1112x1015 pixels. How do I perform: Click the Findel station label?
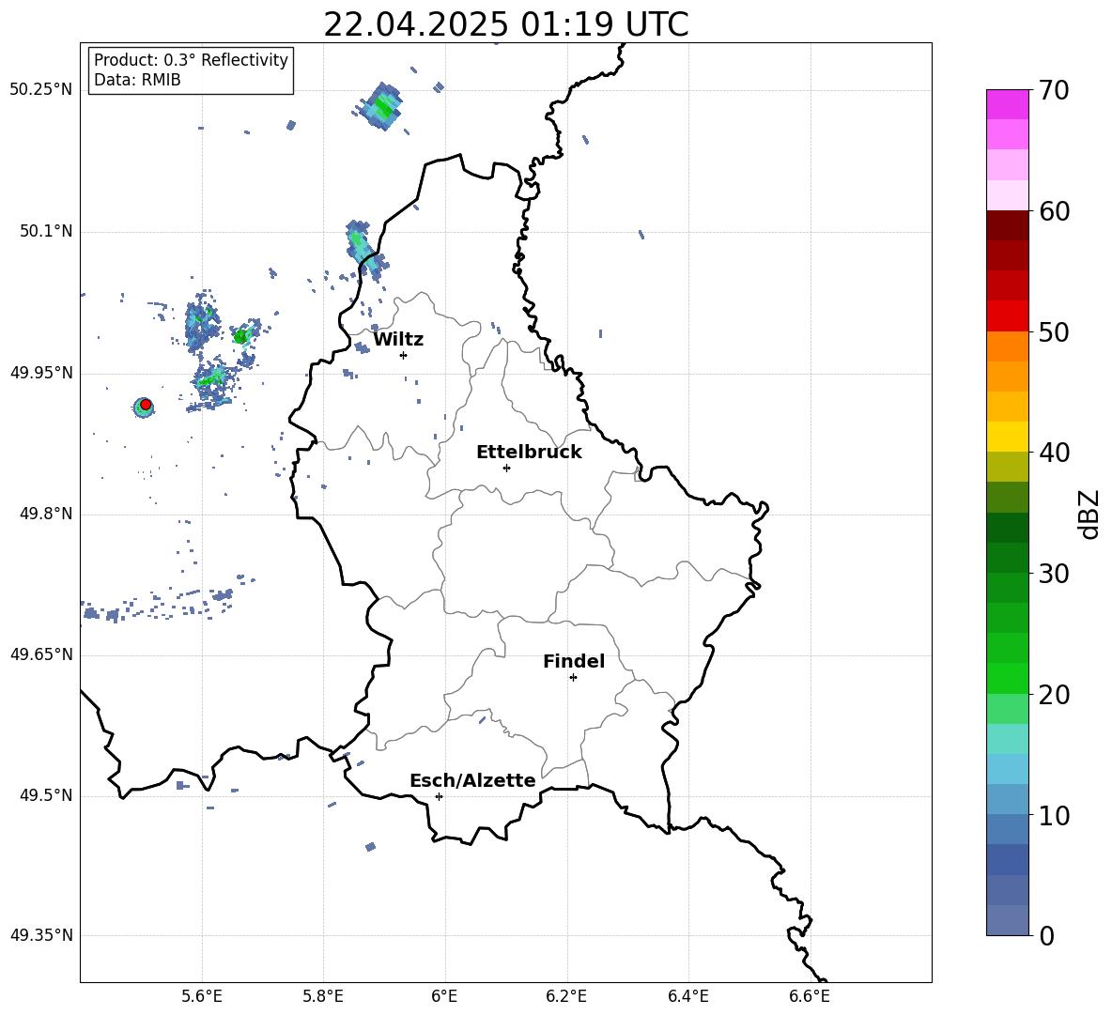(x=574, y=661)
